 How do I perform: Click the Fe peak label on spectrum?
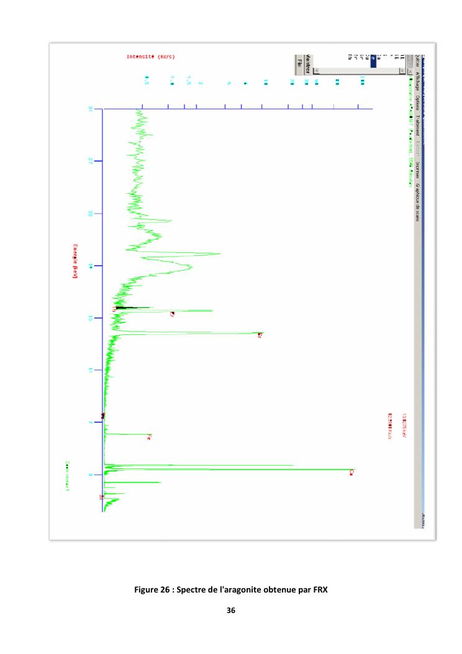[x=149, y=437]
